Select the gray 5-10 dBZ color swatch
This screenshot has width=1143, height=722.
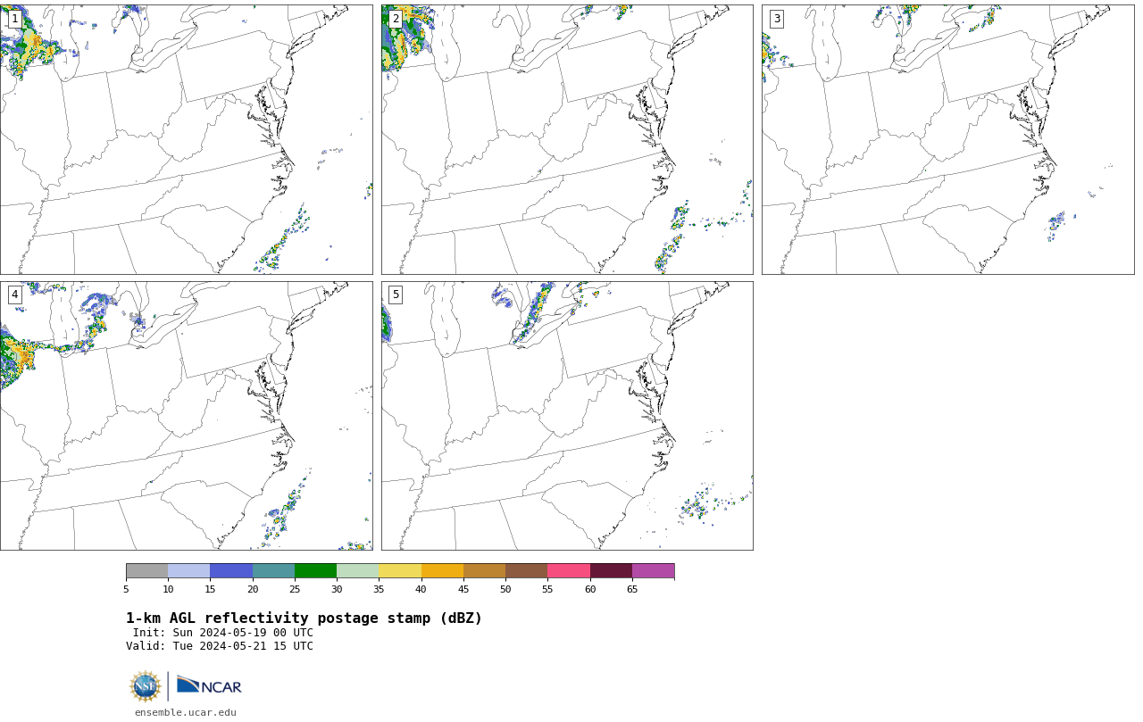tap(146, 571)
